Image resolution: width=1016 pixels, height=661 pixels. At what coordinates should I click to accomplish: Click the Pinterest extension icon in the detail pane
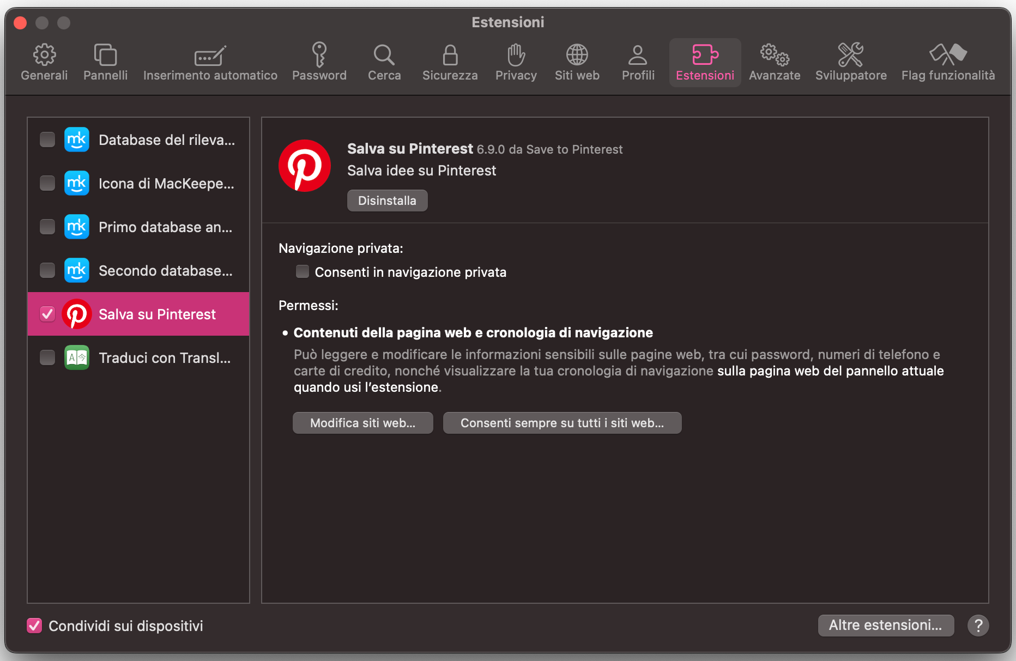pos(305,165)
